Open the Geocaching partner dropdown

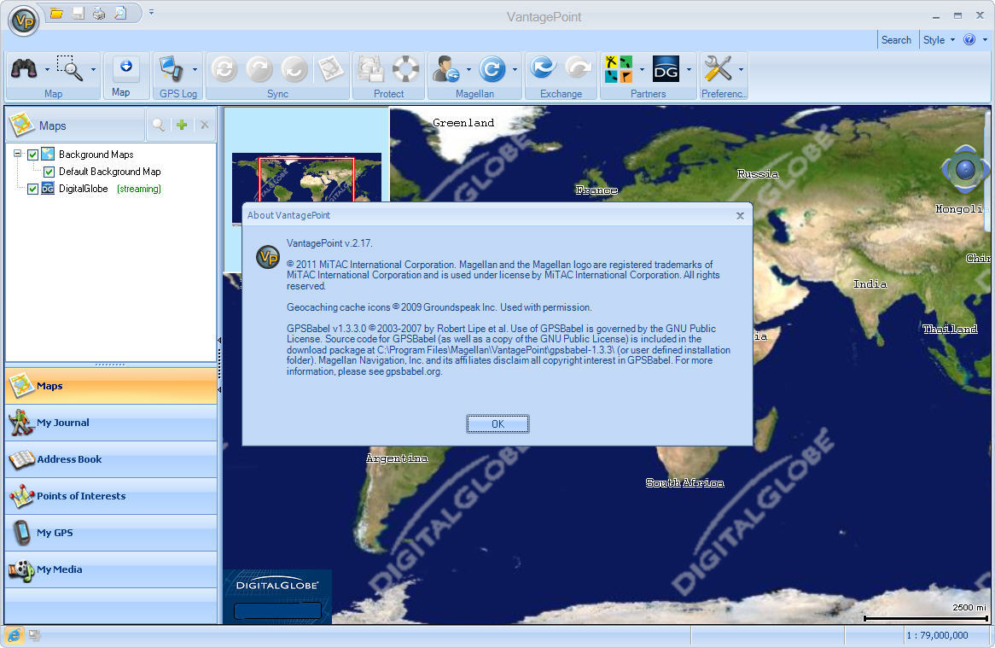[643, 70]
